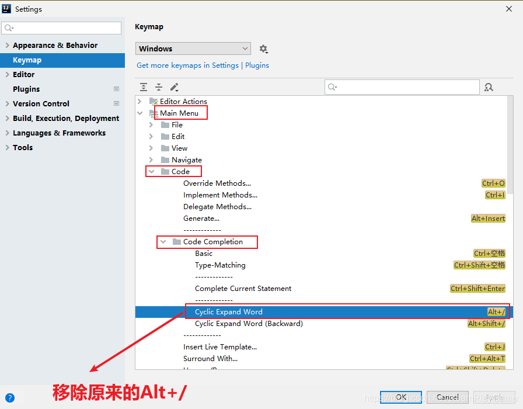The image size is (523, 409).
Task: Click the Code Completion folder icon
Action: (177, 242)
